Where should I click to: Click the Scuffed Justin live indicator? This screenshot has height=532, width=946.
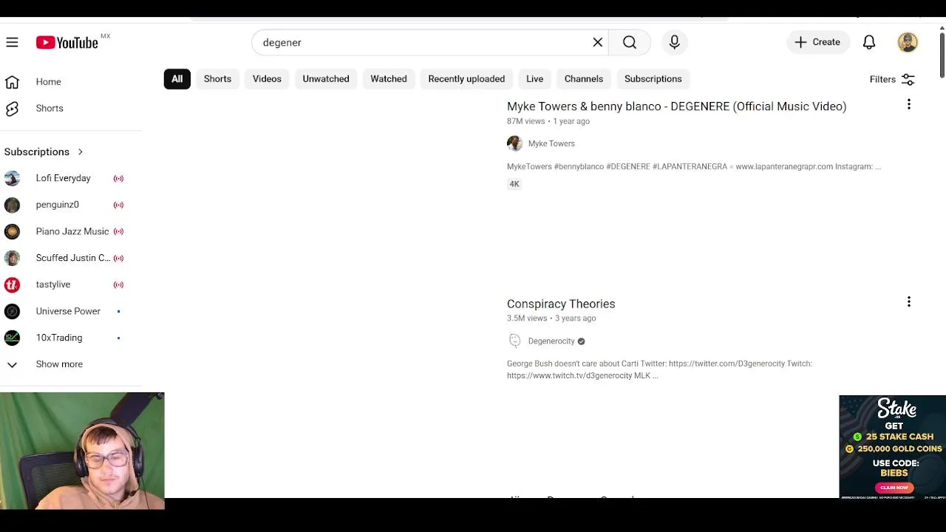coord(118,258)
